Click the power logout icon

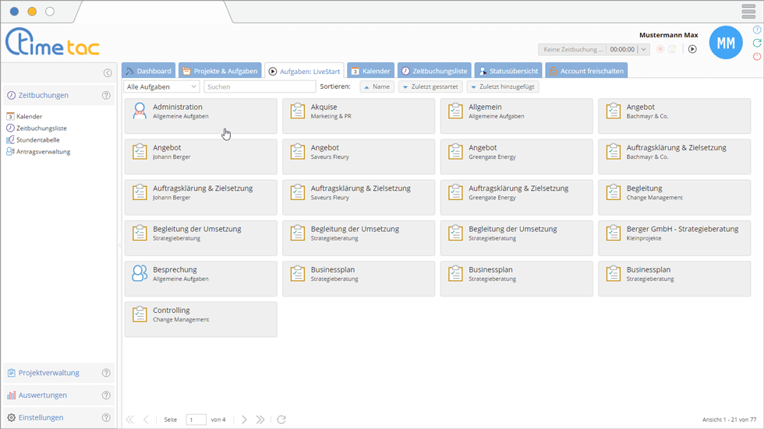(756, 56)
